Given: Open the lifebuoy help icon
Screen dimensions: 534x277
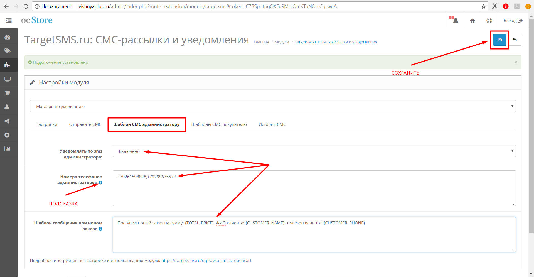Looking at the screenshot, I should coord(489,21).
